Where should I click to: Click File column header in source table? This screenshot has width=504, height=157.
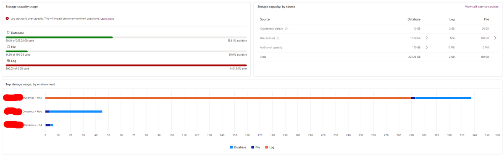[x=486, y=19]
